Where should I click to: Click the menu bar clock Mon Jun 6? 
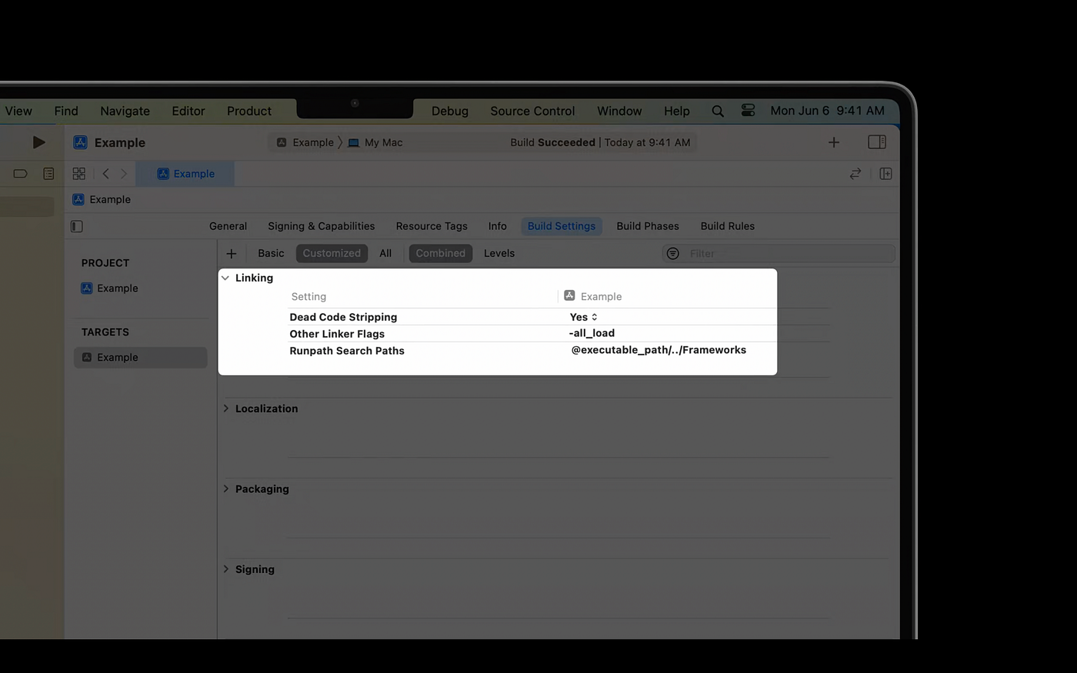click(828, 111)
